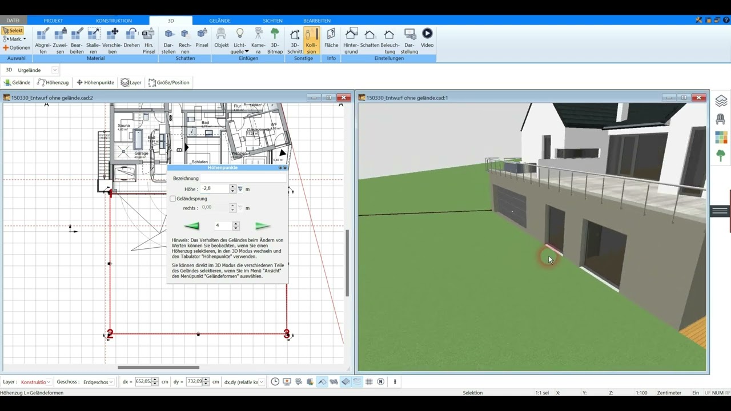
Task: Switch to the BEARBEITEN tab
Action: (x=317, y=21)
